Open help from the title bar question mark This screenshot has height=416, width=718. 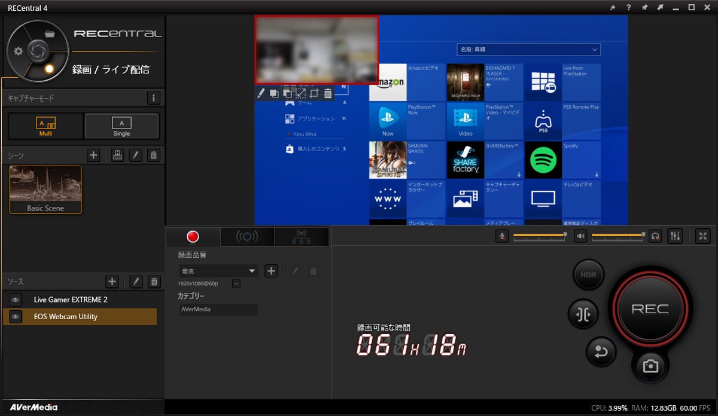[628, 7]
